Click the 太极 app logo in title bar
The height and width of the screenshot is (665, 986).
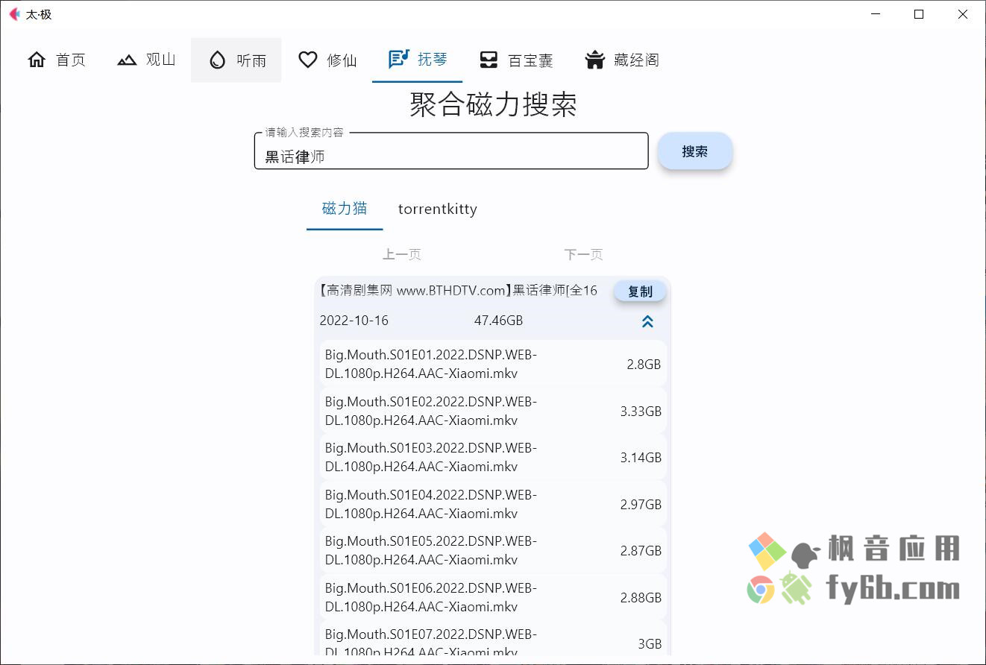click(x=14, y=14)
